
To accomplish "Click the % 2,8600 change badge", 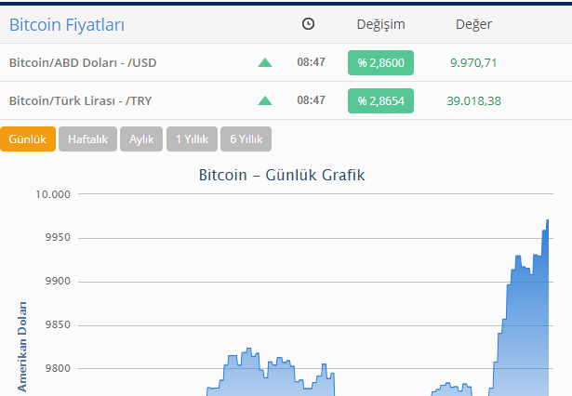I will pyautogui.click(x=380, y=62).
